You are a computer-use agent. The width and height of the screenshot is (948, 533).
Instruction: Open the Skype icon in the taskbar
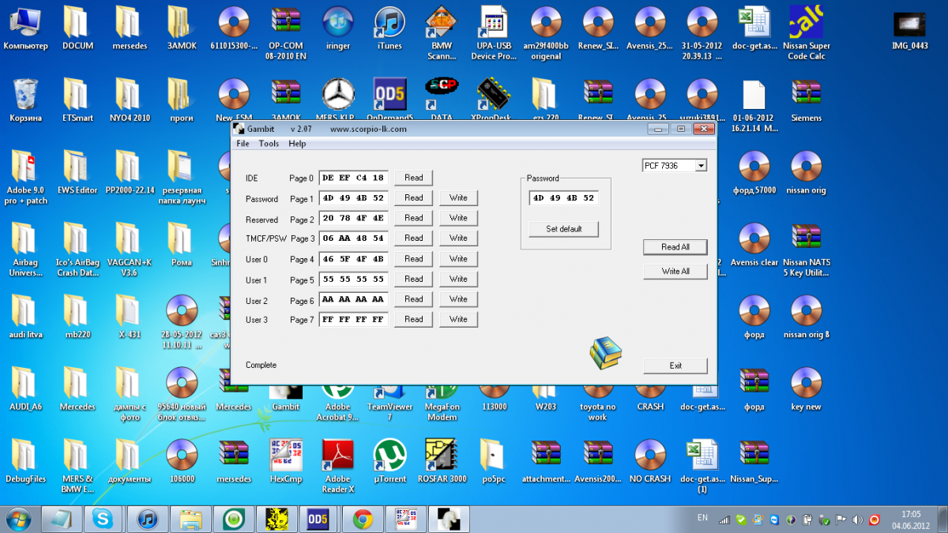pos(102,518)
